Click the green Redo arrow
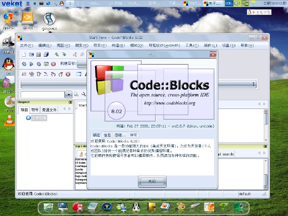This screenshot has height=216, width=288. click(64, 54)
